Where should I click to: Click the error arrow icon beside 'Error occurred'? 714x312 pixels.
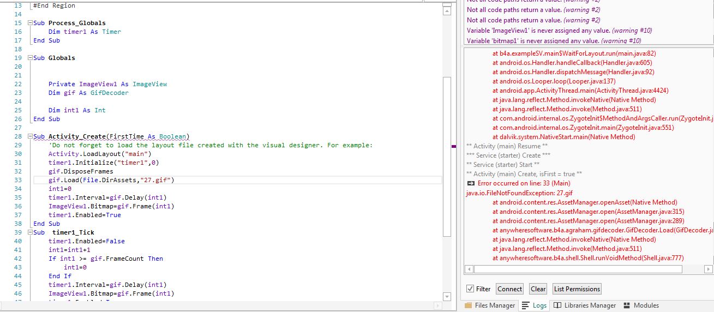coord(471,184)
